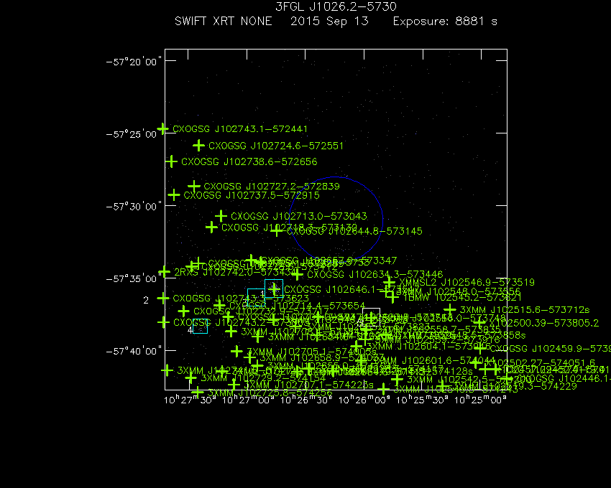This screenshot has height=488, width=611.
Task: Select source label CXOGSG J102634.3-573446
Action: (x=375, y=274)
